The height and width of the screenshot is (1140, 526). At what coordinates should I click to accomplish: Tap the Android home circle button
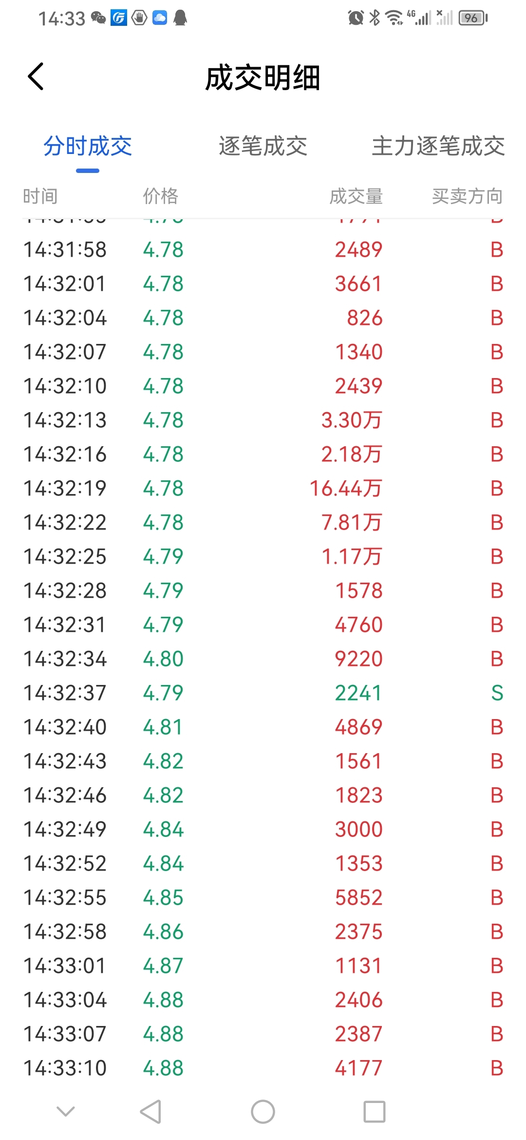[x=263, y=1112]
